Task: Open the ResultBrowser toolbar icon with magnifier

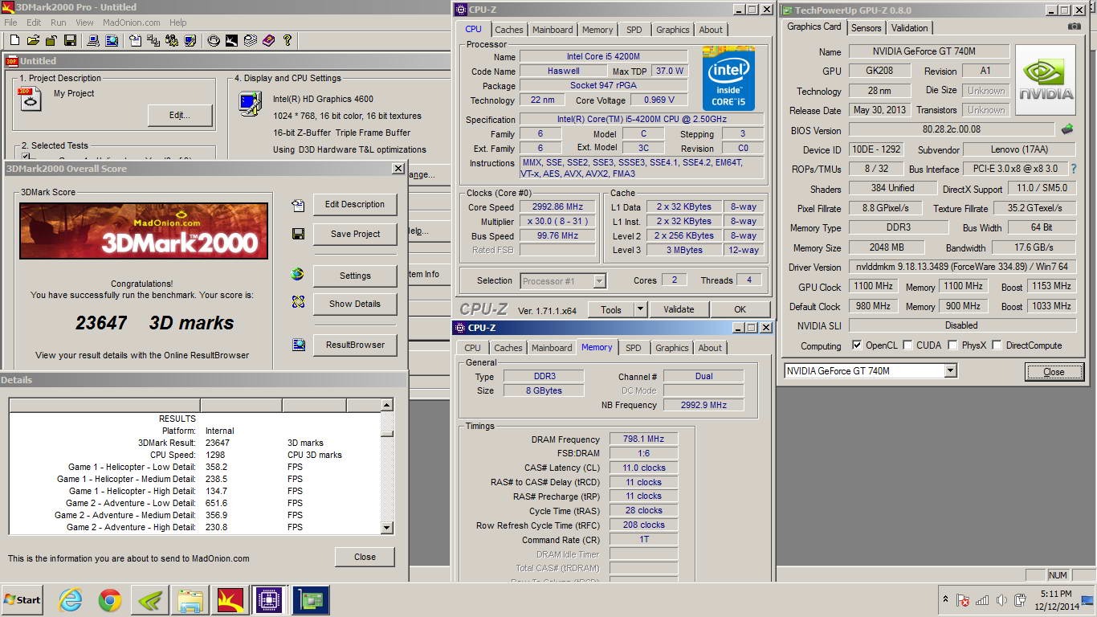Action: 112,40
